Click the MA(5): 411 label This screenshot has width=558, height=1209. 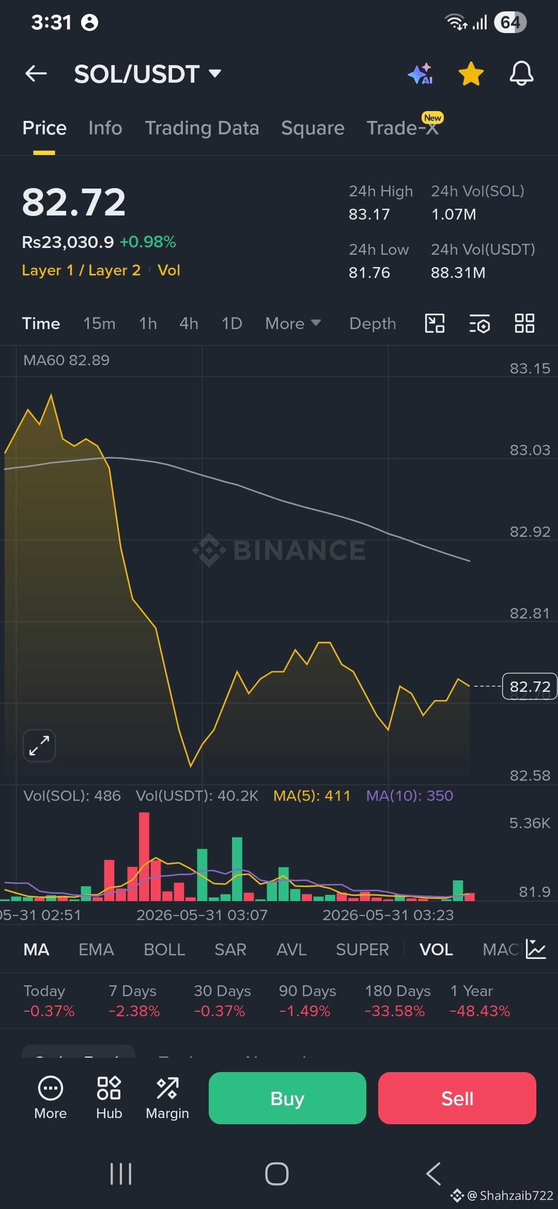click(312, 796)
